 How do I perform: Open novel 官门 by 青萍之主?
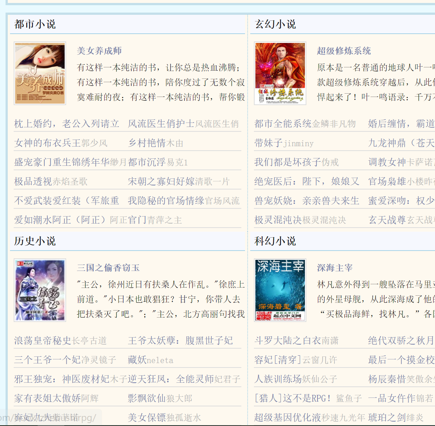point(137,220)
